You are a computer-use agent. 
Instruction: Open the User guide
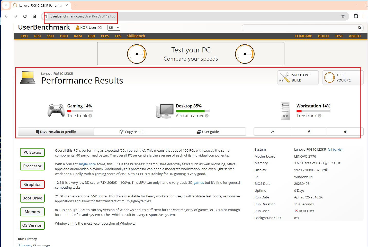click(x=208, y=132)
